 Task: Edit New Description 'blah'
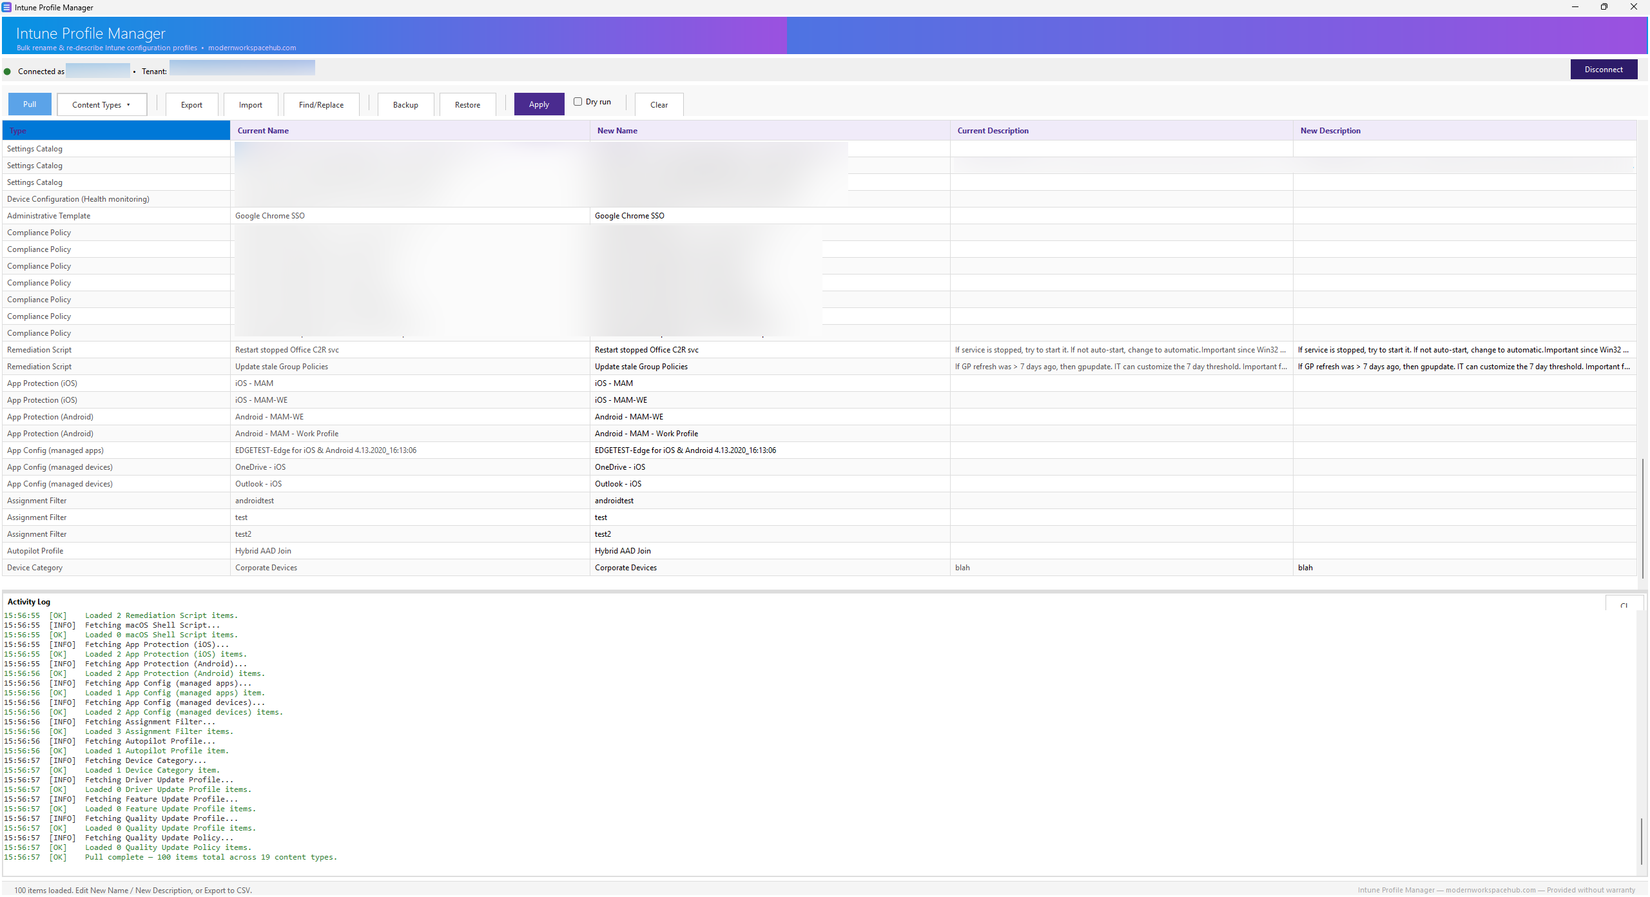1464,568
